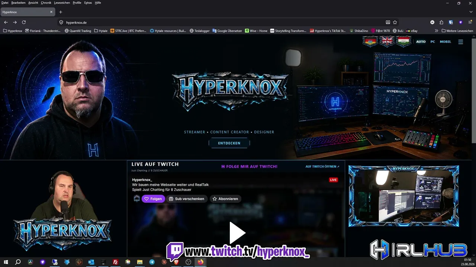Open File Explorer from the taskbar
Image resolution: width=476 pixels, height=267 pixels.
pos(140,262)
